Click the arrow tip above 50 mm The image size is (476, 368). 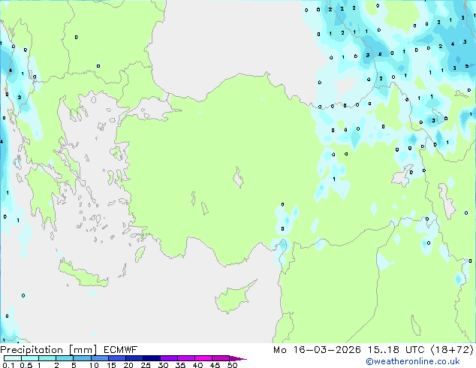(x=238, y=358)
